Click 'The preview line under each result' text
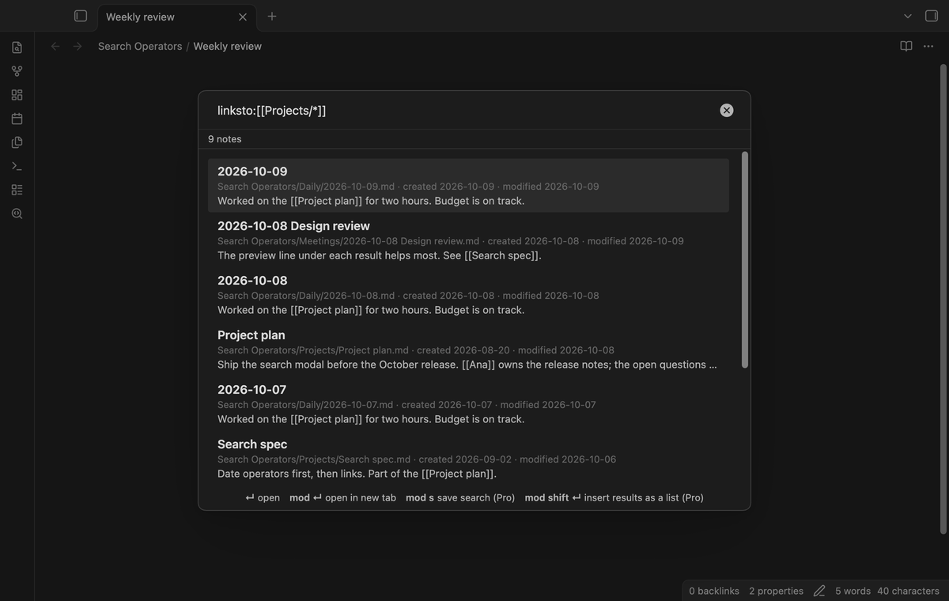 pos(380,255)
